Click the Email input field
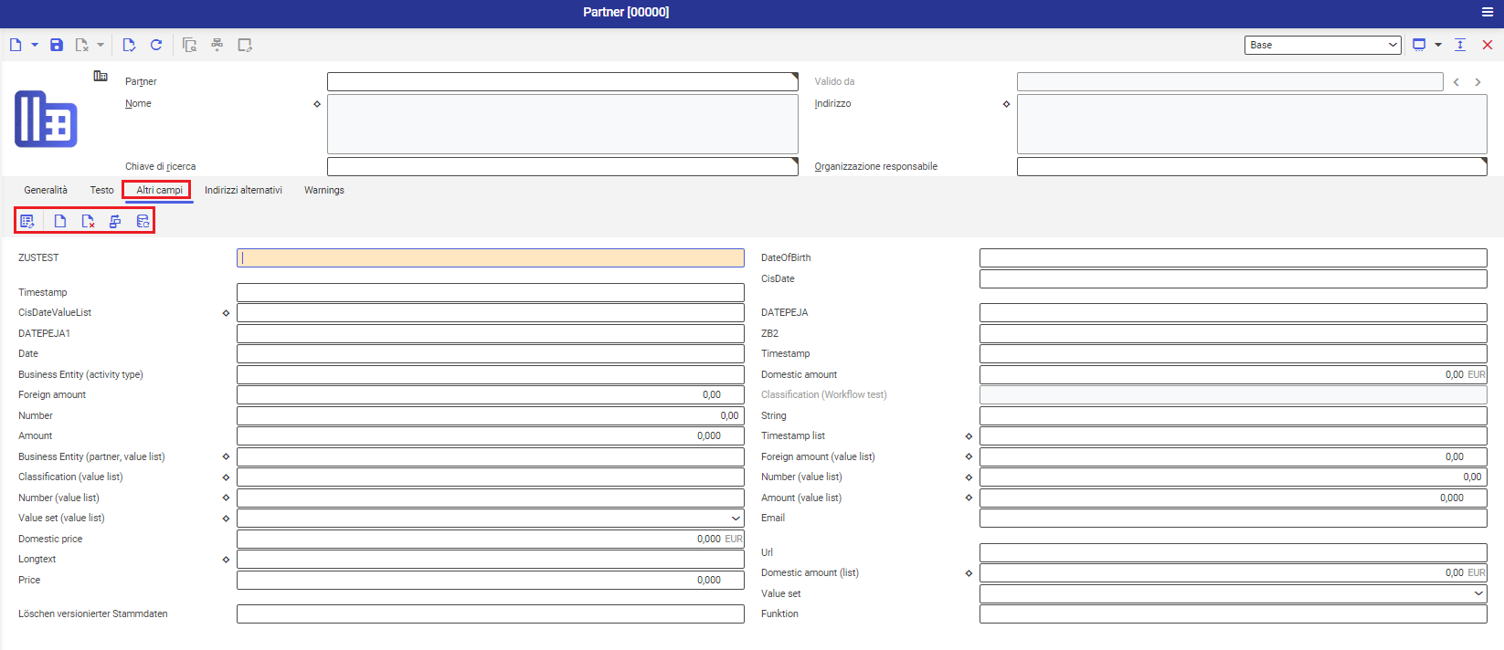Image resolution: width=1504 pixels, height=650 pixels. pos(1234,518)
